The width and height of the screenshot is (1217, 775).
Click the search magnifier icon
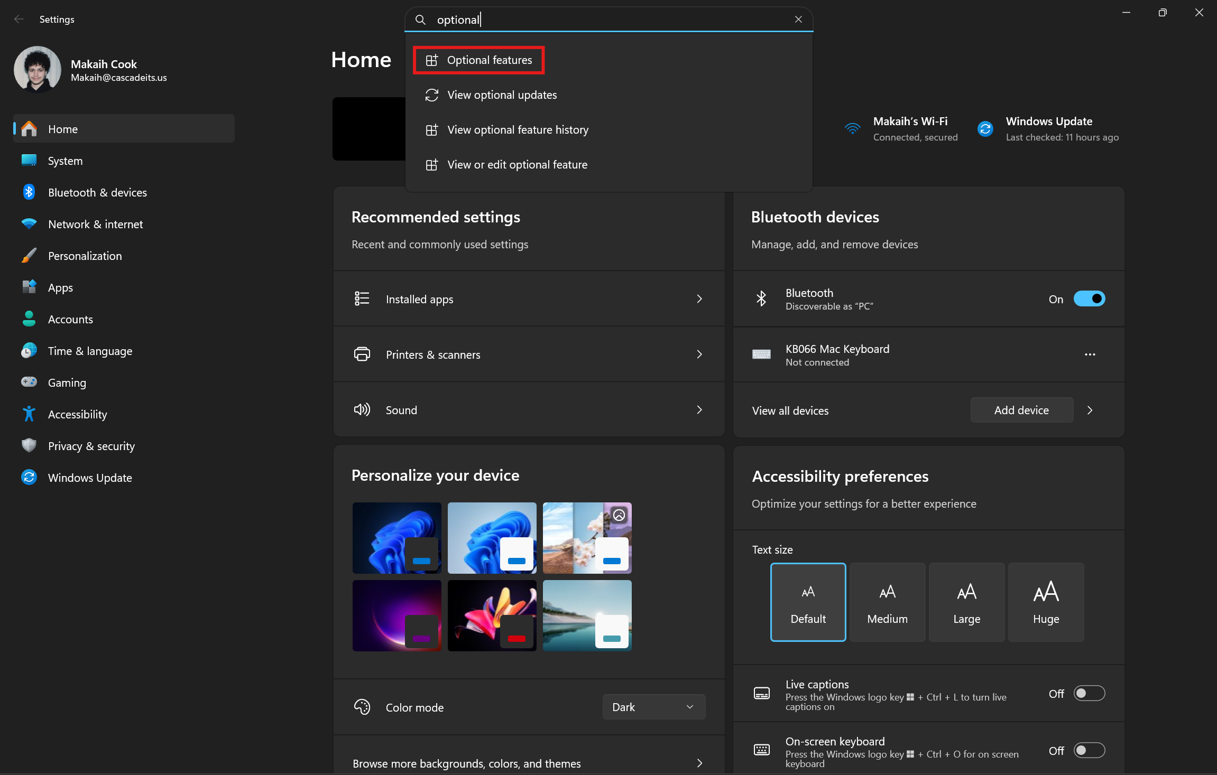(420, 20)
